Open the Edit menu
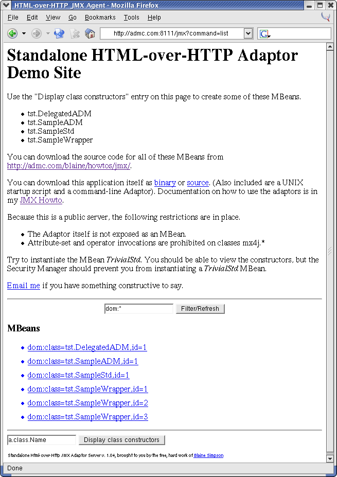 tap(32, 17)
